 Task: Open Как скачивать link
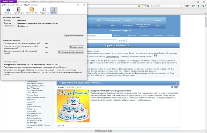[x=145, y=36]
